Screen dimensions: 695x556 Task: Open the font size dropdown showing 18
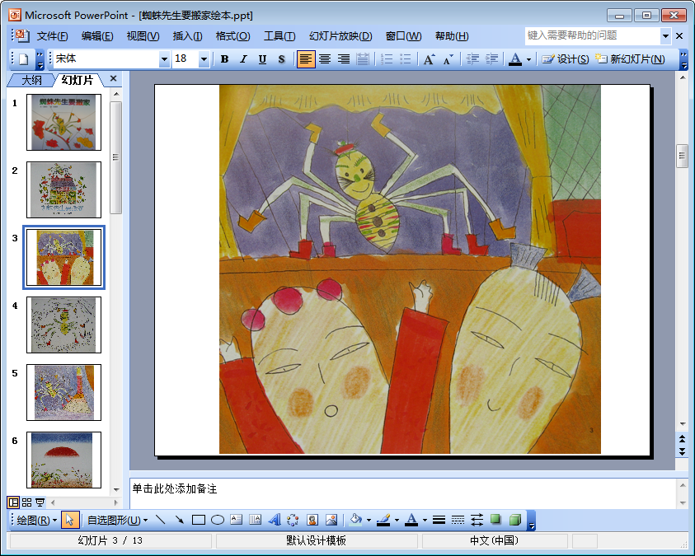click(x=204, y=58)
